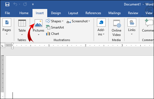The width and height of the screenshot is (154, 99).
Task: Click the Comment speech bubble icon
Action: tap(149, 23)
